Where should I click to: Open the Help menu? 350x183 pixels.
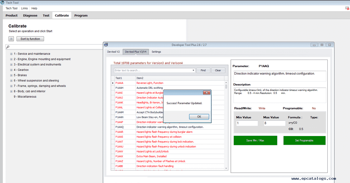pos(34,8)
